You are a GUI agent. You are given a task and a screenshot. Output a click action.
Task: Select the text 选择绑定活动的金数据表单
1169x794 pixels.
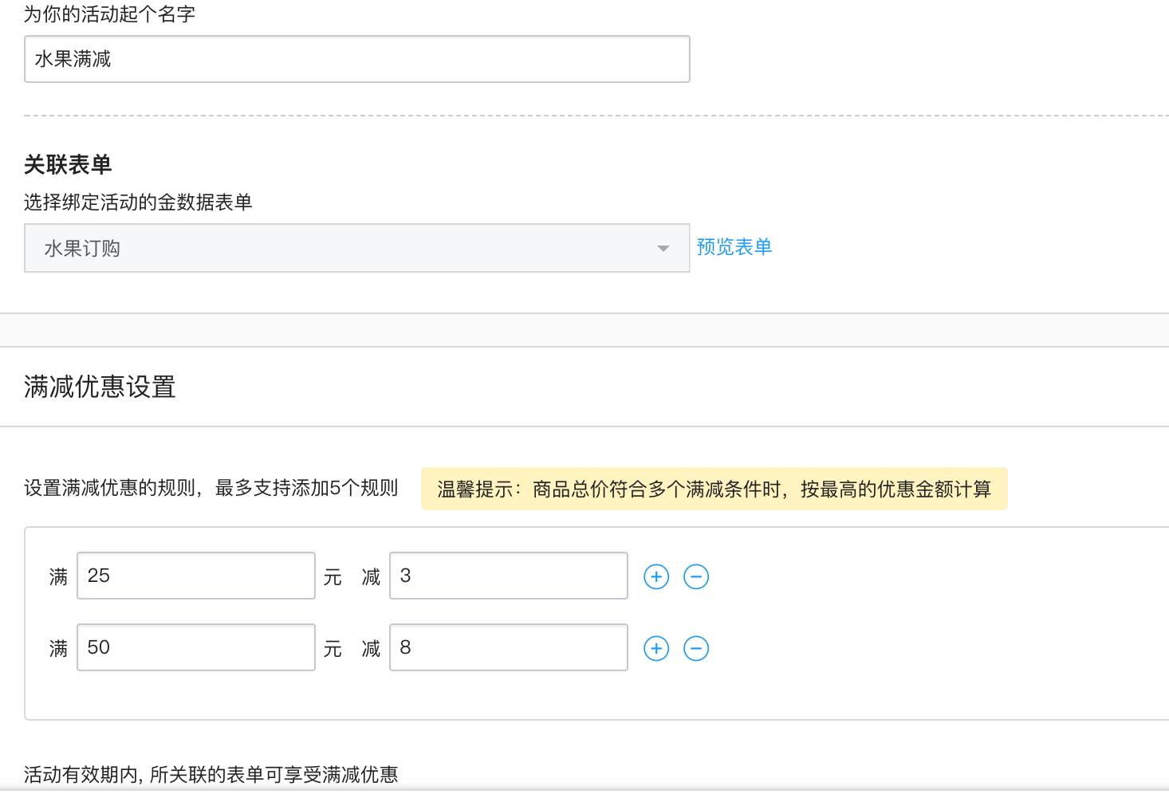tap(138, 202)
